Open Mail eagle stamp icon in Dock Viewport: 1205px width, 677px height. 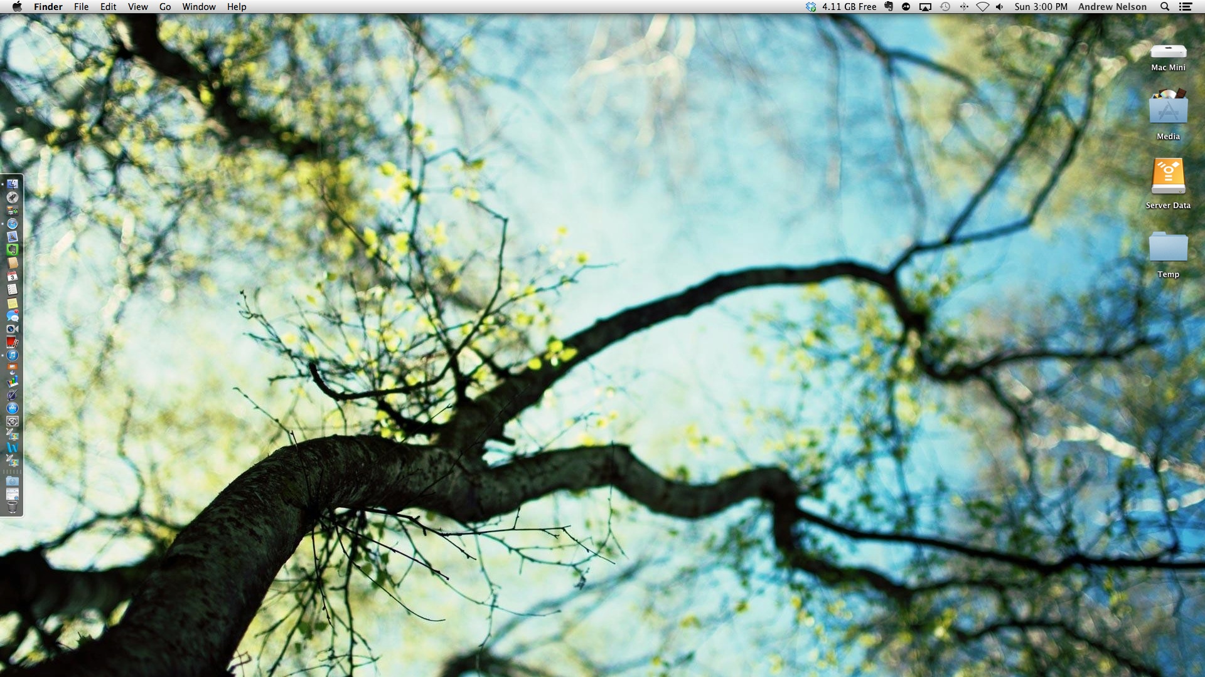pos(12,237)
